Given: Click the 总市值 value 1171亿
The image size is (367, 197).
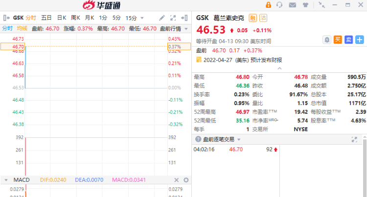Looking at the screenshot, I should (x=357, y=103).
